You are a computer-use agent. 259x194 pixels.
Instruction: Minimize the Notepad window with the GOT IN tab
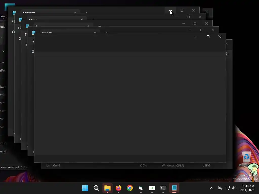click(x=190, y=30)
